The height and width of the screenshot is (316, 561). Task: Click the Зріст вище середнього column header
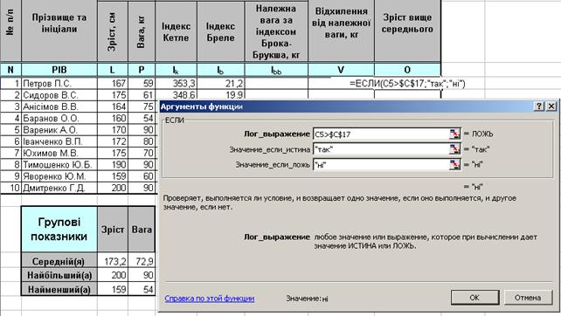click(407, 31)
